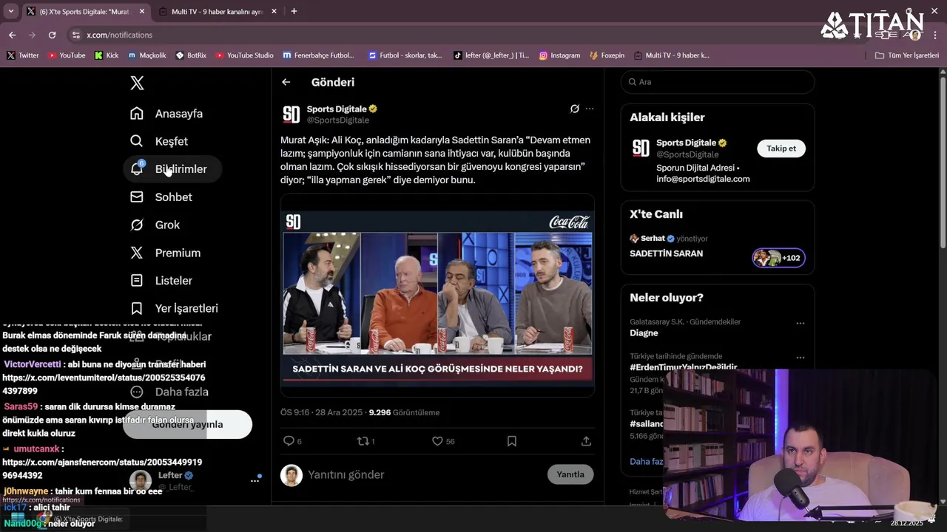
Task: Open post's three-dot more menu
Action: point(590,109)
